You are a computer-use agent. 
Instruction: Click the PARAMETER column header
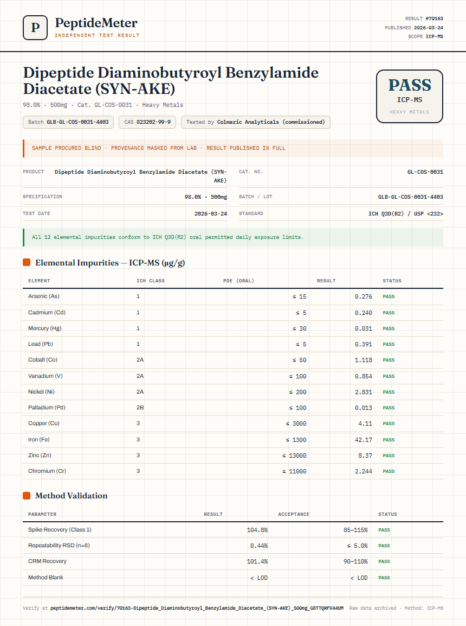pos(42,514)
